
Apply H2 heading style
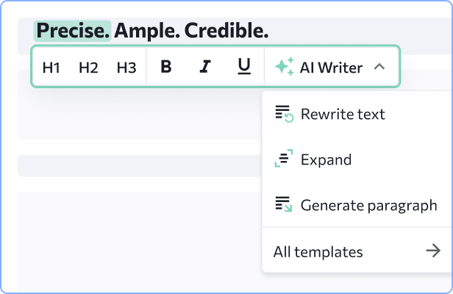pyautogui.click(x=88, y=68)
